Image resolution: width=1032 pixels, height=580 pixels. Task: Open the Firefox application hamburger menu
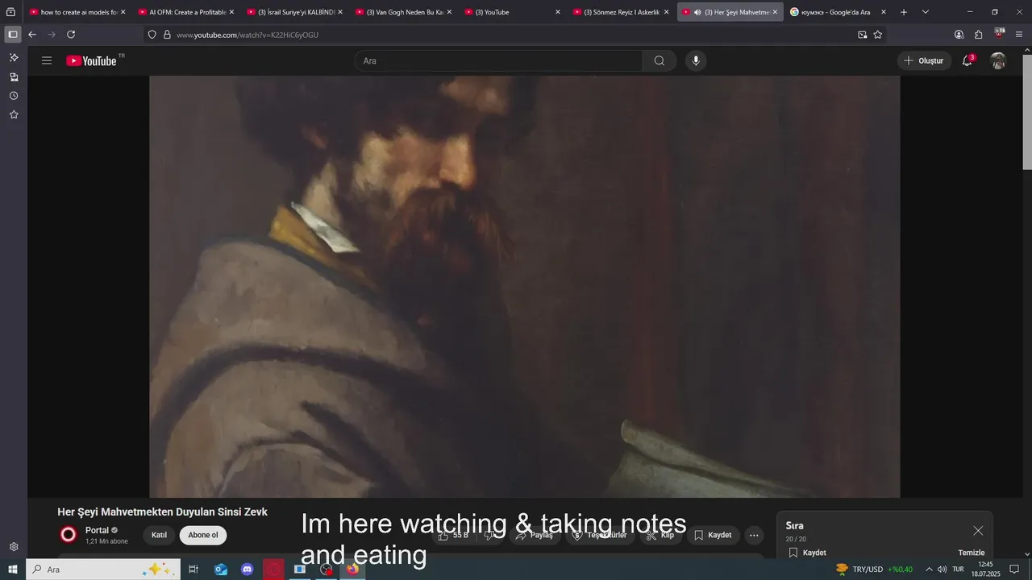point(1019,35)
